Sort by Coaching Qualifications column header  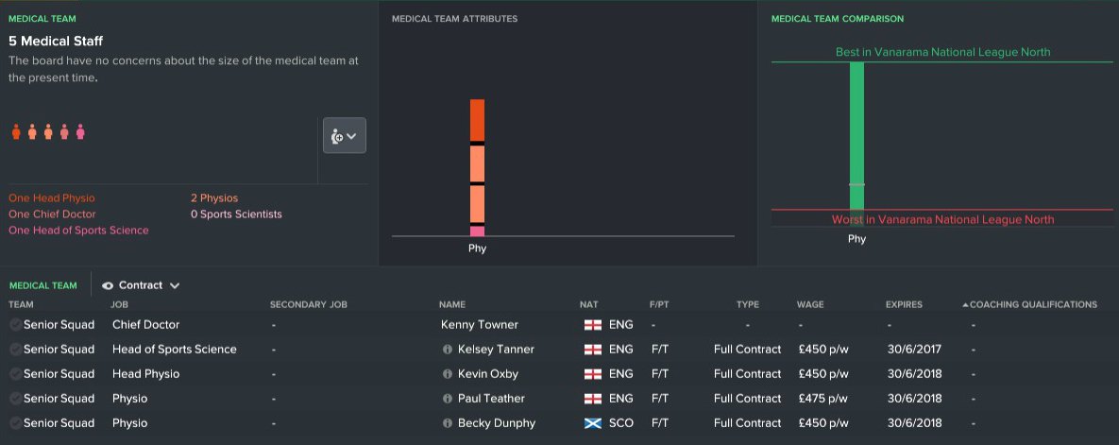(1033, 305)
